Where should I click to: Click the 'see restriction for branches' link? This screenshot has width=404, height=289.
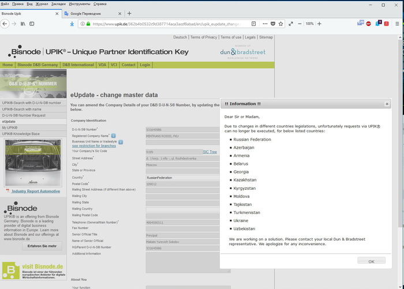93,146
